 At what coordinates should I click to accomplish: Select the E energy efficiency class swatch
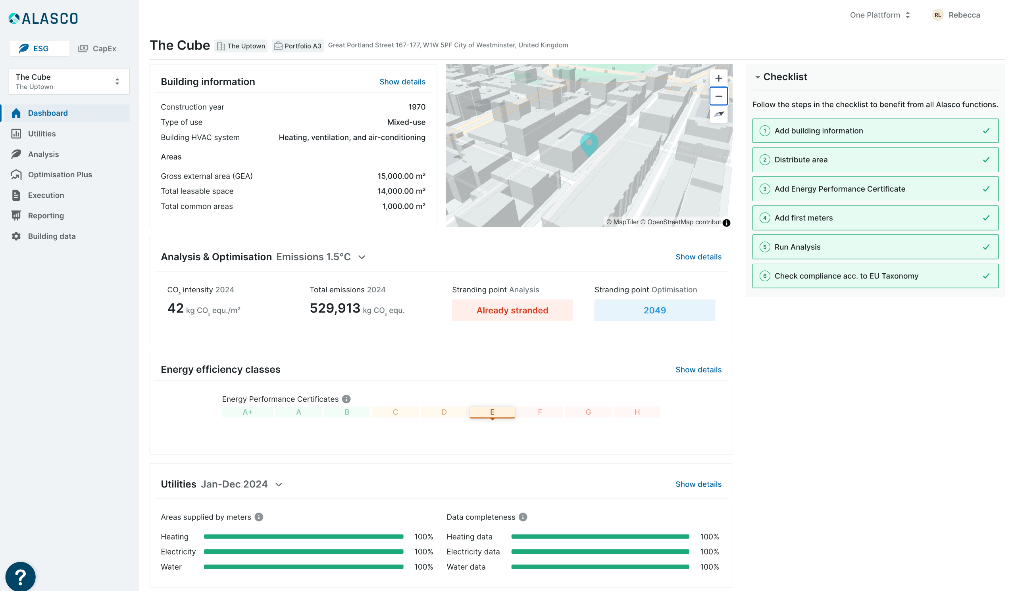click(492, 412)
